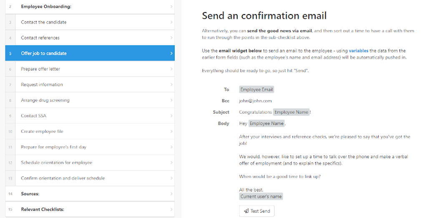Click the Test Send button

(x=257, y=211)
